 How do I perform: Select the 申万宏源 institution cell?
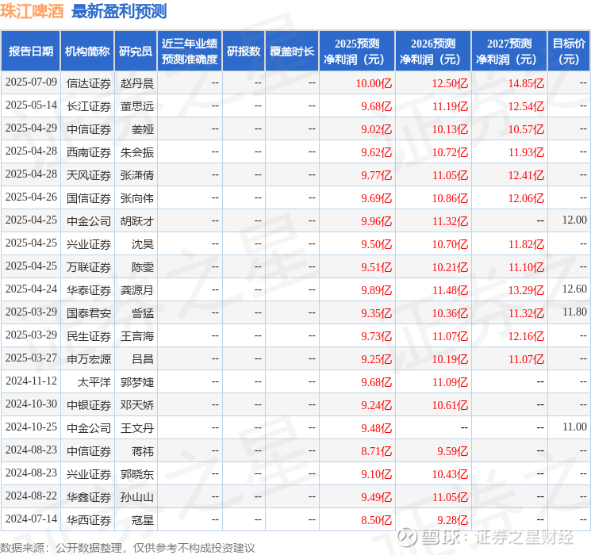89,359
